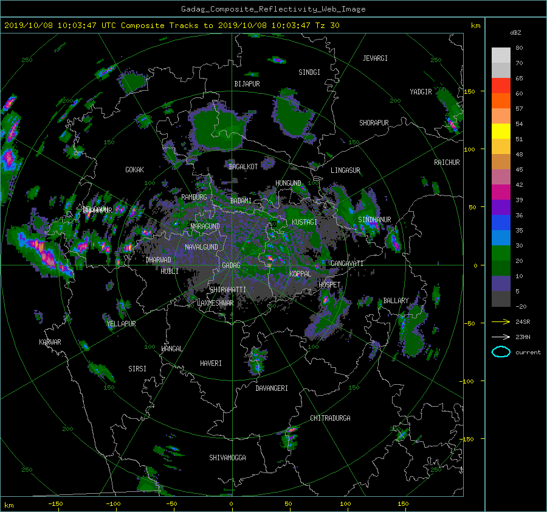The image size is (547, 512).
Task: Click the Gadag_Composite_Reflectivity_Web_Image title
Action: tap(273, 9)
